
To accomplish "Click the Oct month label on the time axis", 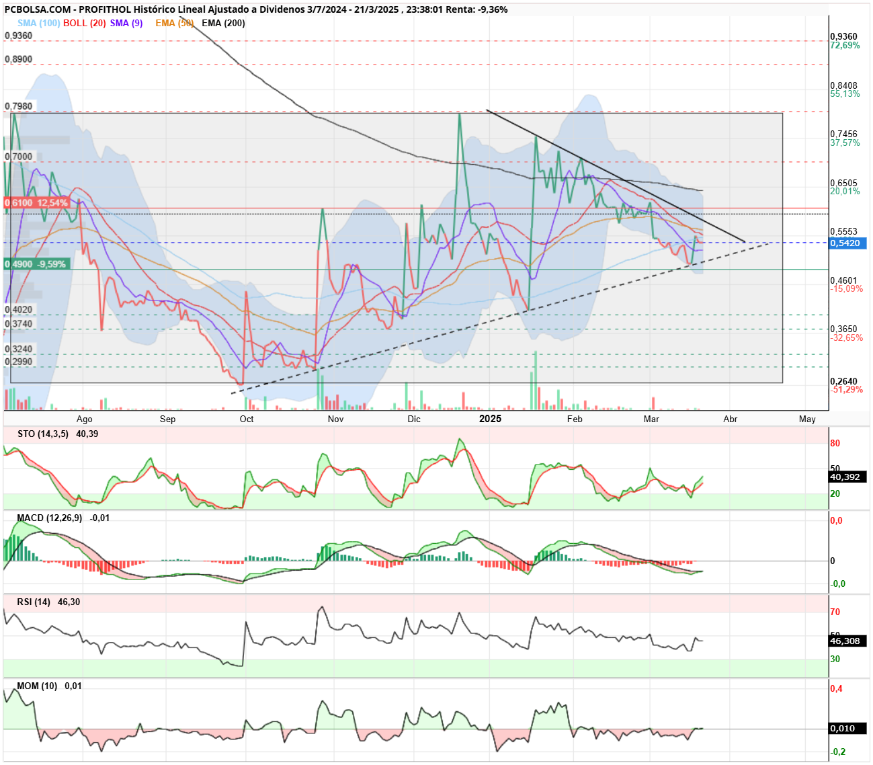I will (x=247, y=419).
